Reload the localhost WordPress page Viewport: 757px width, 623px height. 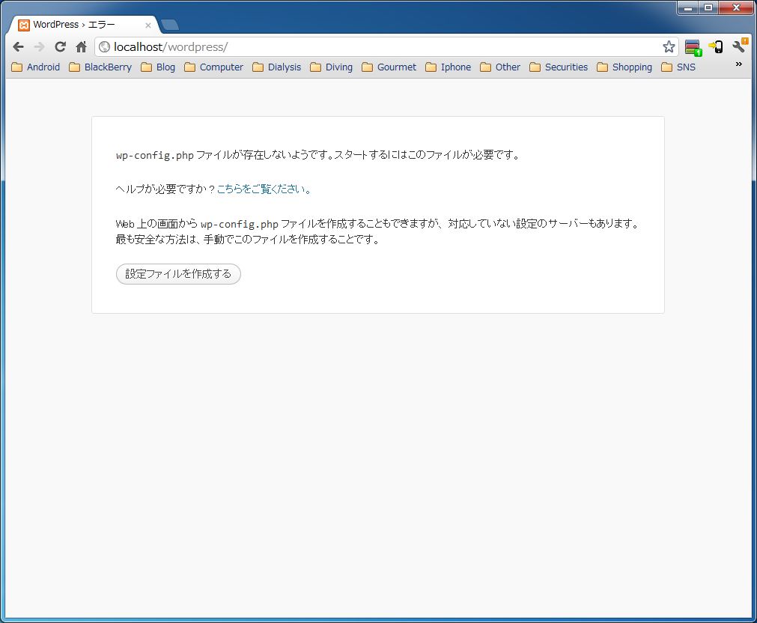point(60,47)
